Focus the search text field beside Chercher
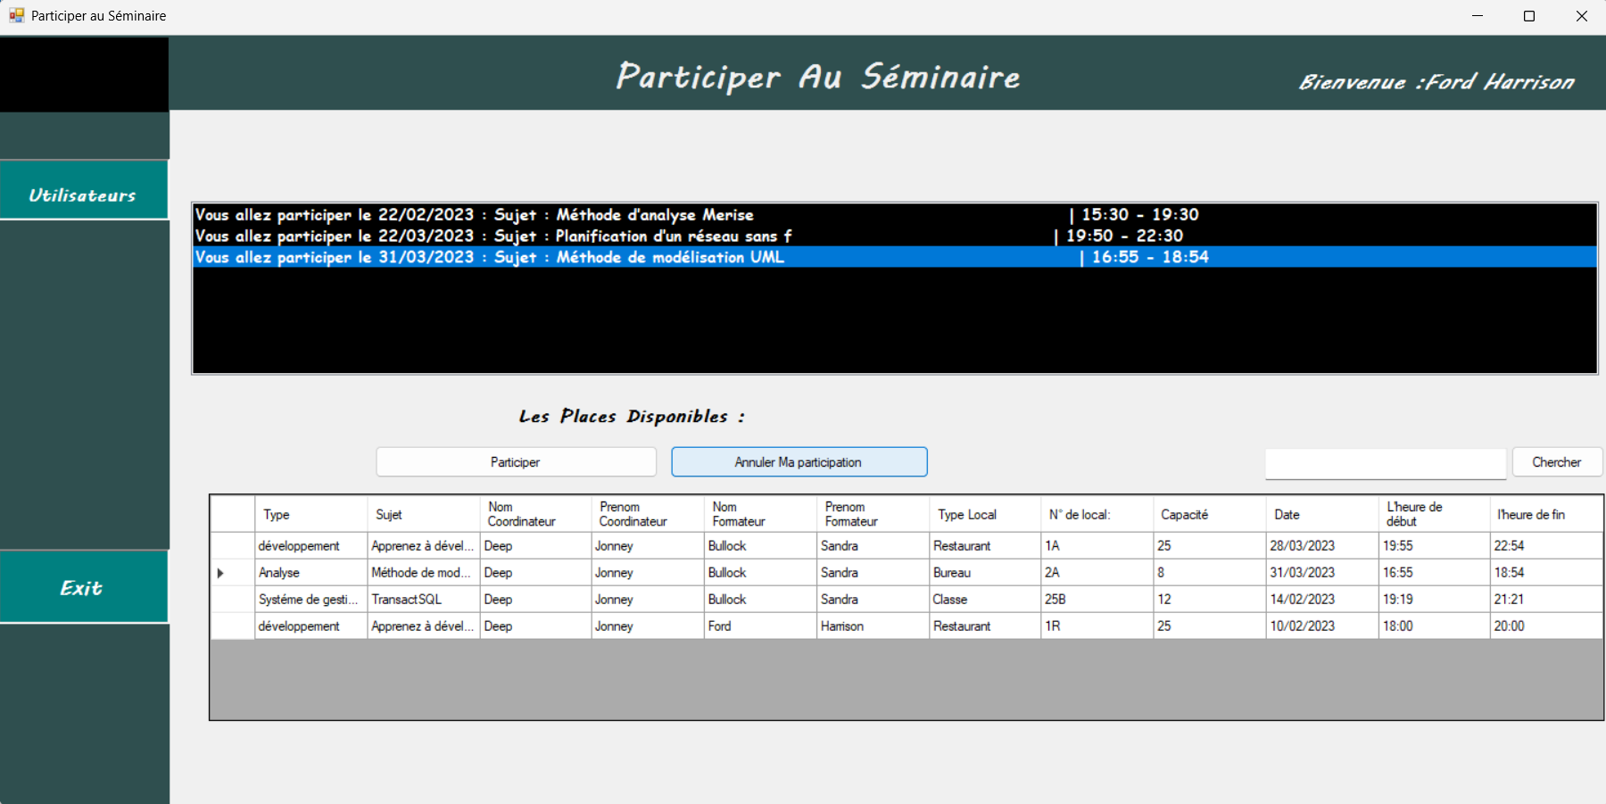Screen dimensions: 1606x804 point(1386,463)
